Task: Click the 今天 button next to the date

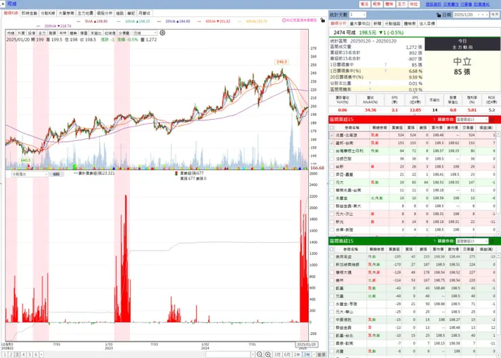Action: pyautogui.click(x=495, y=15)
